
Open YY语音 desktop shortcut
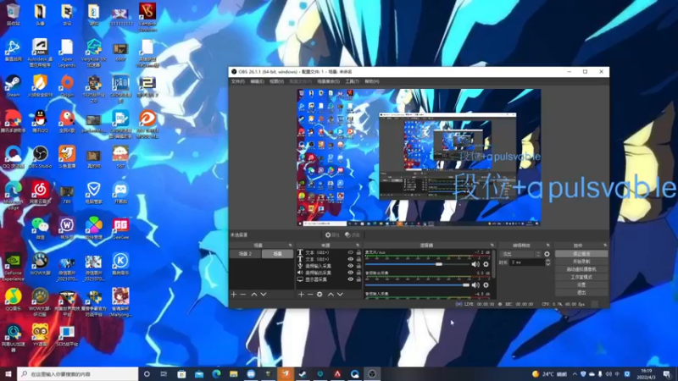pos(40,335)
